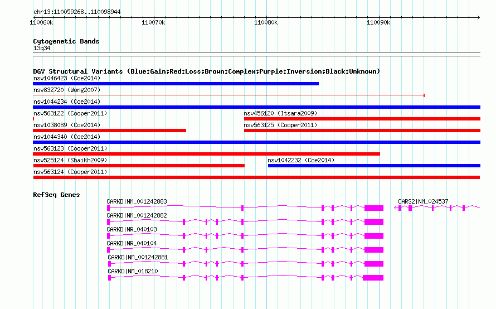Click the right arrowhead of the coordinate ruler
The image size is (496, 309).
pos(479,17)
